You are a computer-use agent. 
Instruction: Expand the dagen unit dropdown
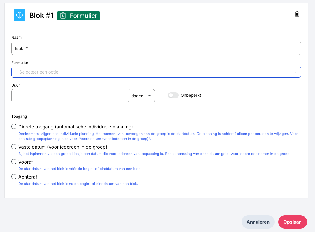click(141, 96)
